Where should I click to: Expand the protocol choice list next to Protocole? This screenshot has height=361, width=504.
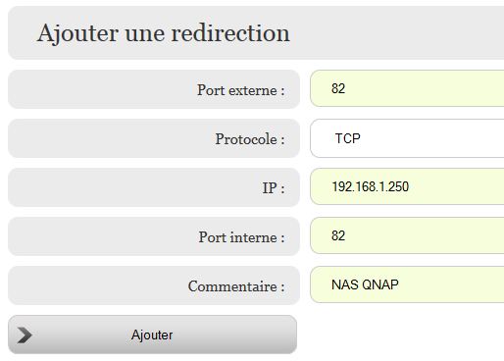[407, 138]
